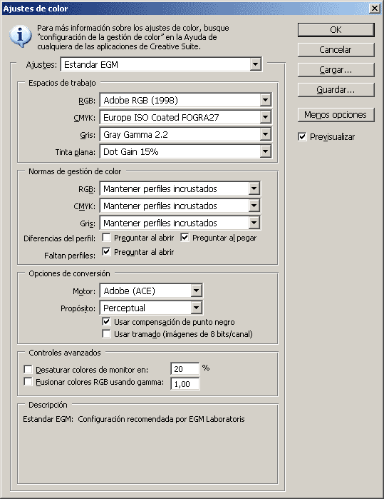Image resolution: width=384 pixels, height=499 pixels.
Task: Open the Ajustes preset dropdown (Estandar EGM)
Action: pyautogui.click(x=161, y=64)
